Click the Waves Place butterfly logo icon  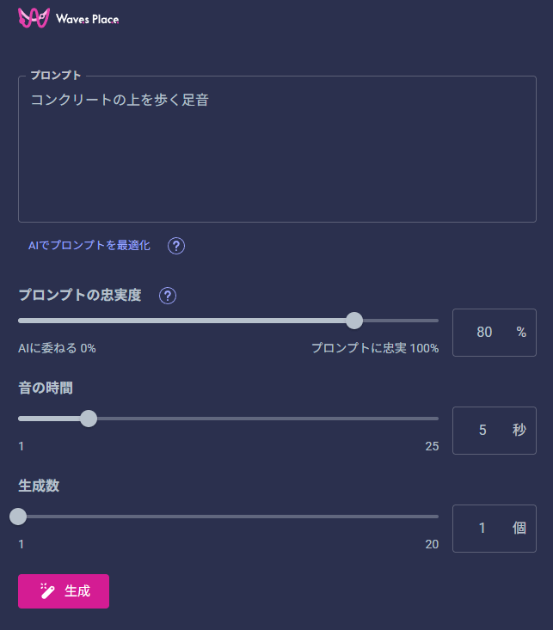pyautogui.click(x=34, y=18)
